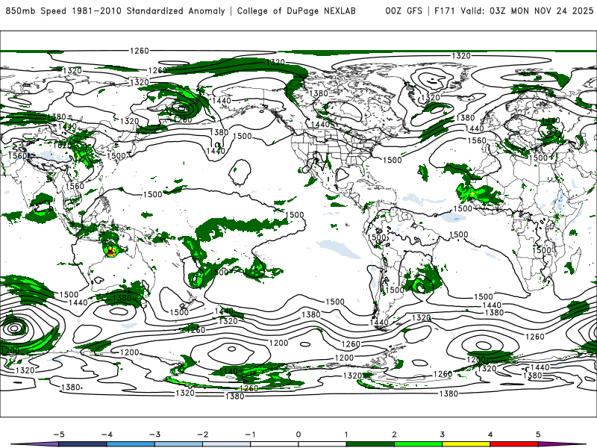The image size is (597, 448).
Task: Click the 'F171' forecast hour label
Action: coord(444,10)
